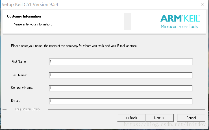Click the gray placeholder box in header
Image resolution: width=209 pixels, height=130 pixels.
pos(127,21)
